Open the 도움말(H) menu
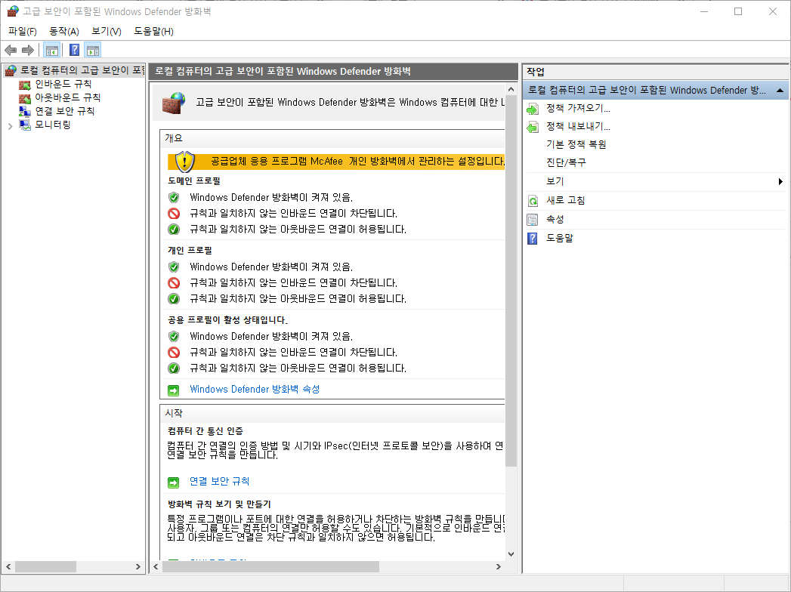Screen dimensions: 791x592 coord(153,31)
